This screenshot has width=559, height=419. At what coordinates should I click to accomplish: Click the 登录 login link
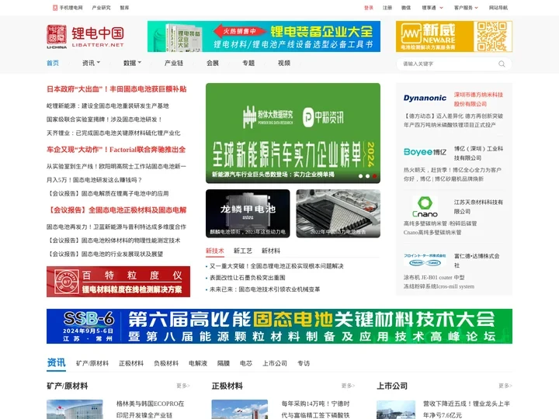point(369,8)
